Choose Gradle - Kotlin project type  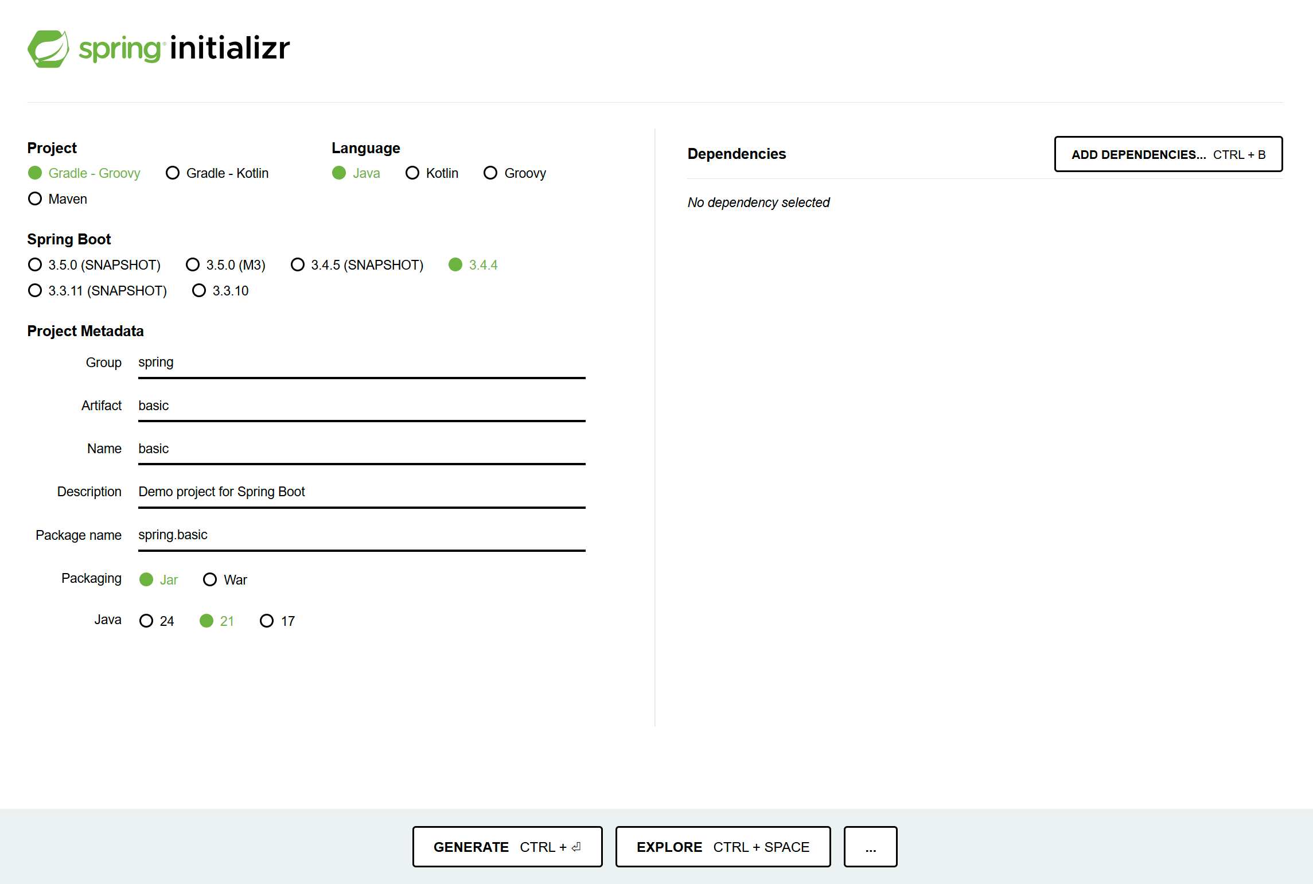click(173, 173)
